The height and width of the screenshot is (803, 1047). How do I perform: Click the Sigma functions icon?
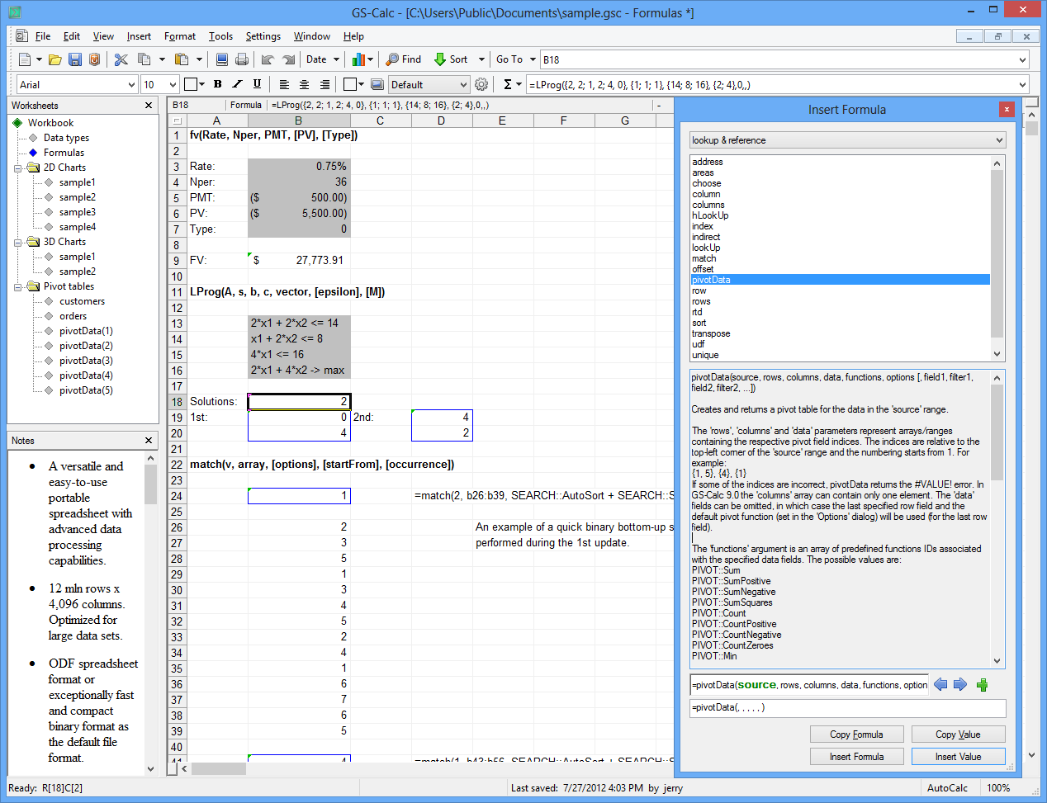[506, 83]
